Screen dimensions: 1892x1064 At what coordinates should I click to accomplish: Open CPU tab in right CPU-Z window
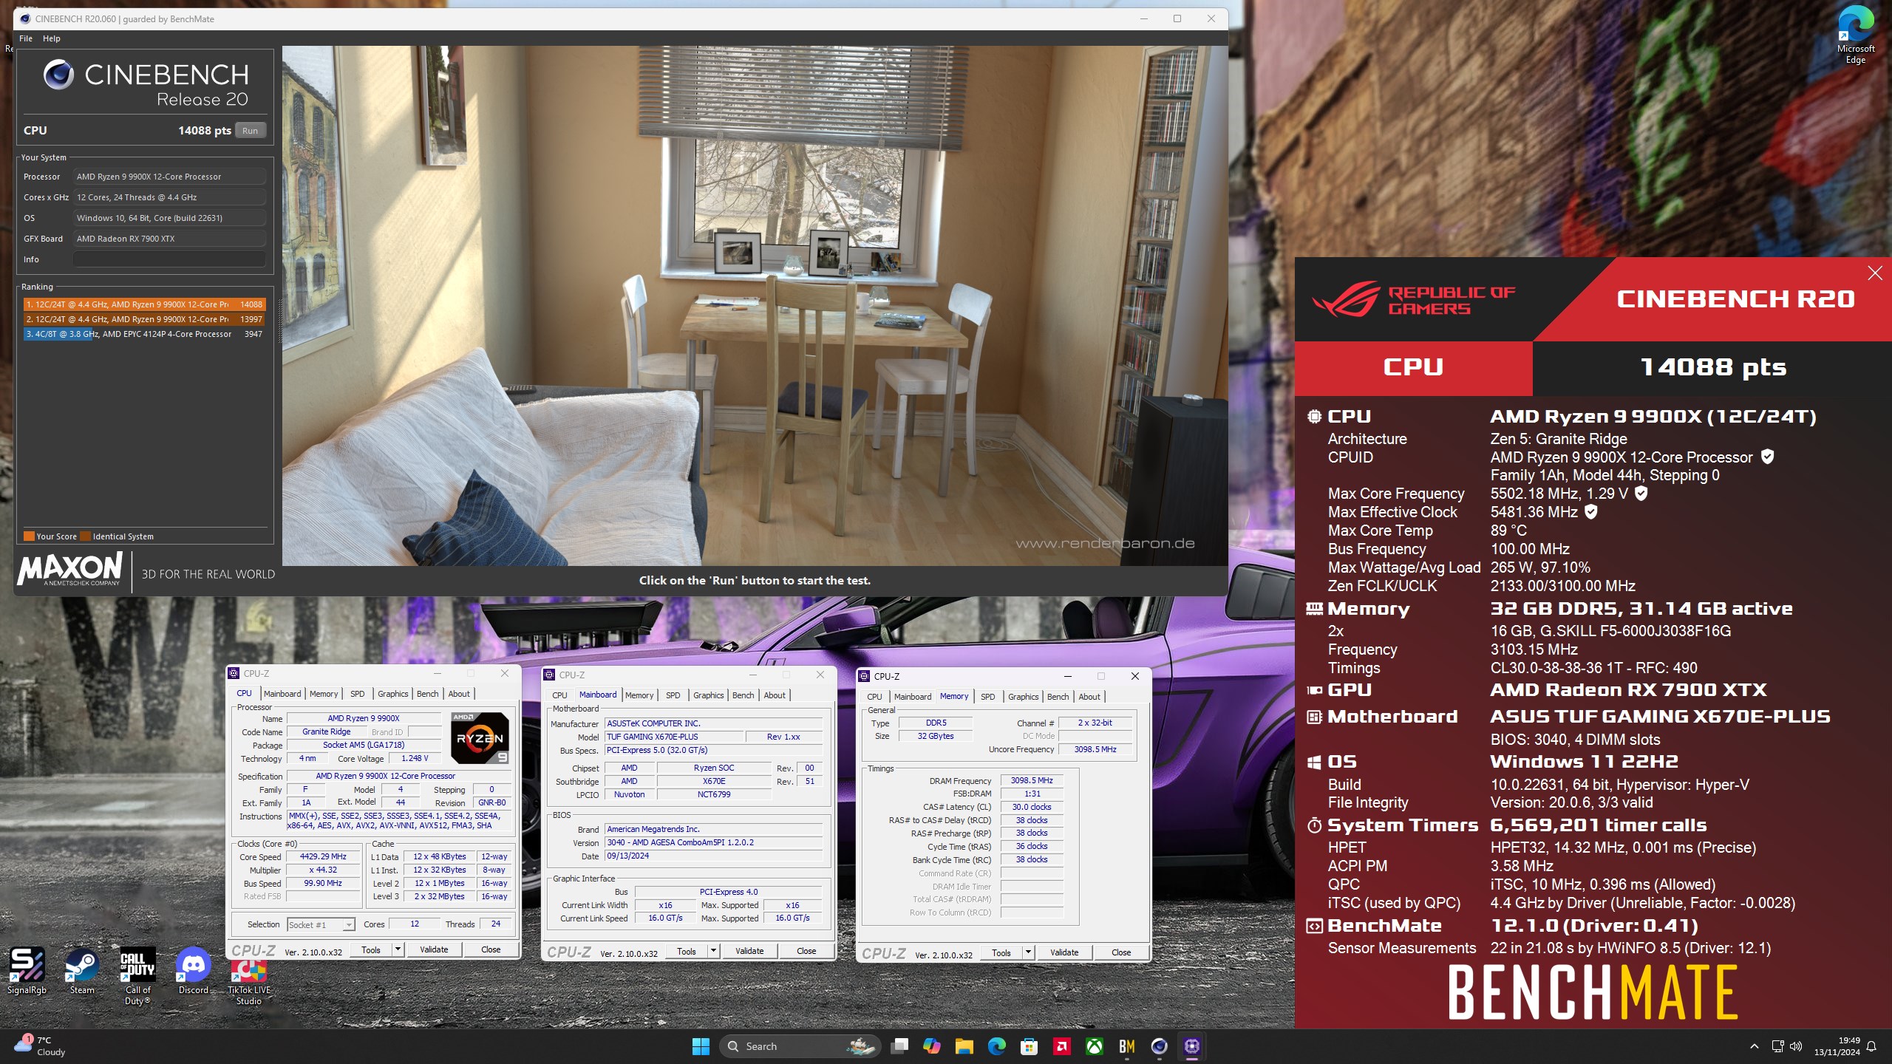(x=874, y=697)
